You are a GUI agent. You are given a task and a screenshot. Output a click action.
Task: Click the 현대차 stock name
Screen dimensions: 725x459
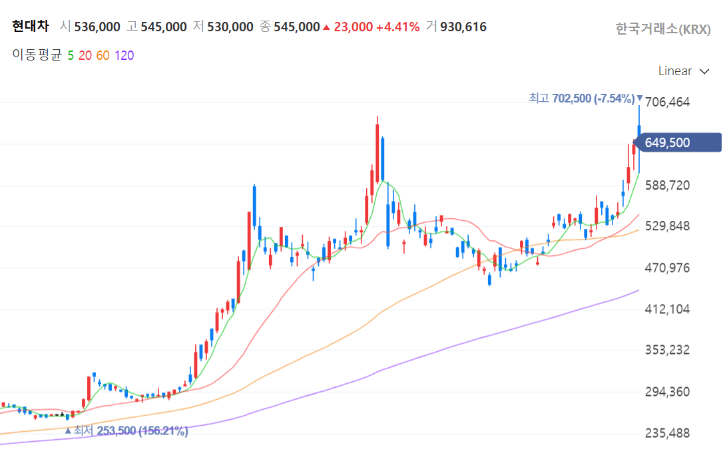[x=31, y=27]
